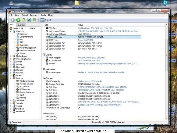Screen dimensions: 177x133
Task: Click the Input device icon
Action: (17, 95)
